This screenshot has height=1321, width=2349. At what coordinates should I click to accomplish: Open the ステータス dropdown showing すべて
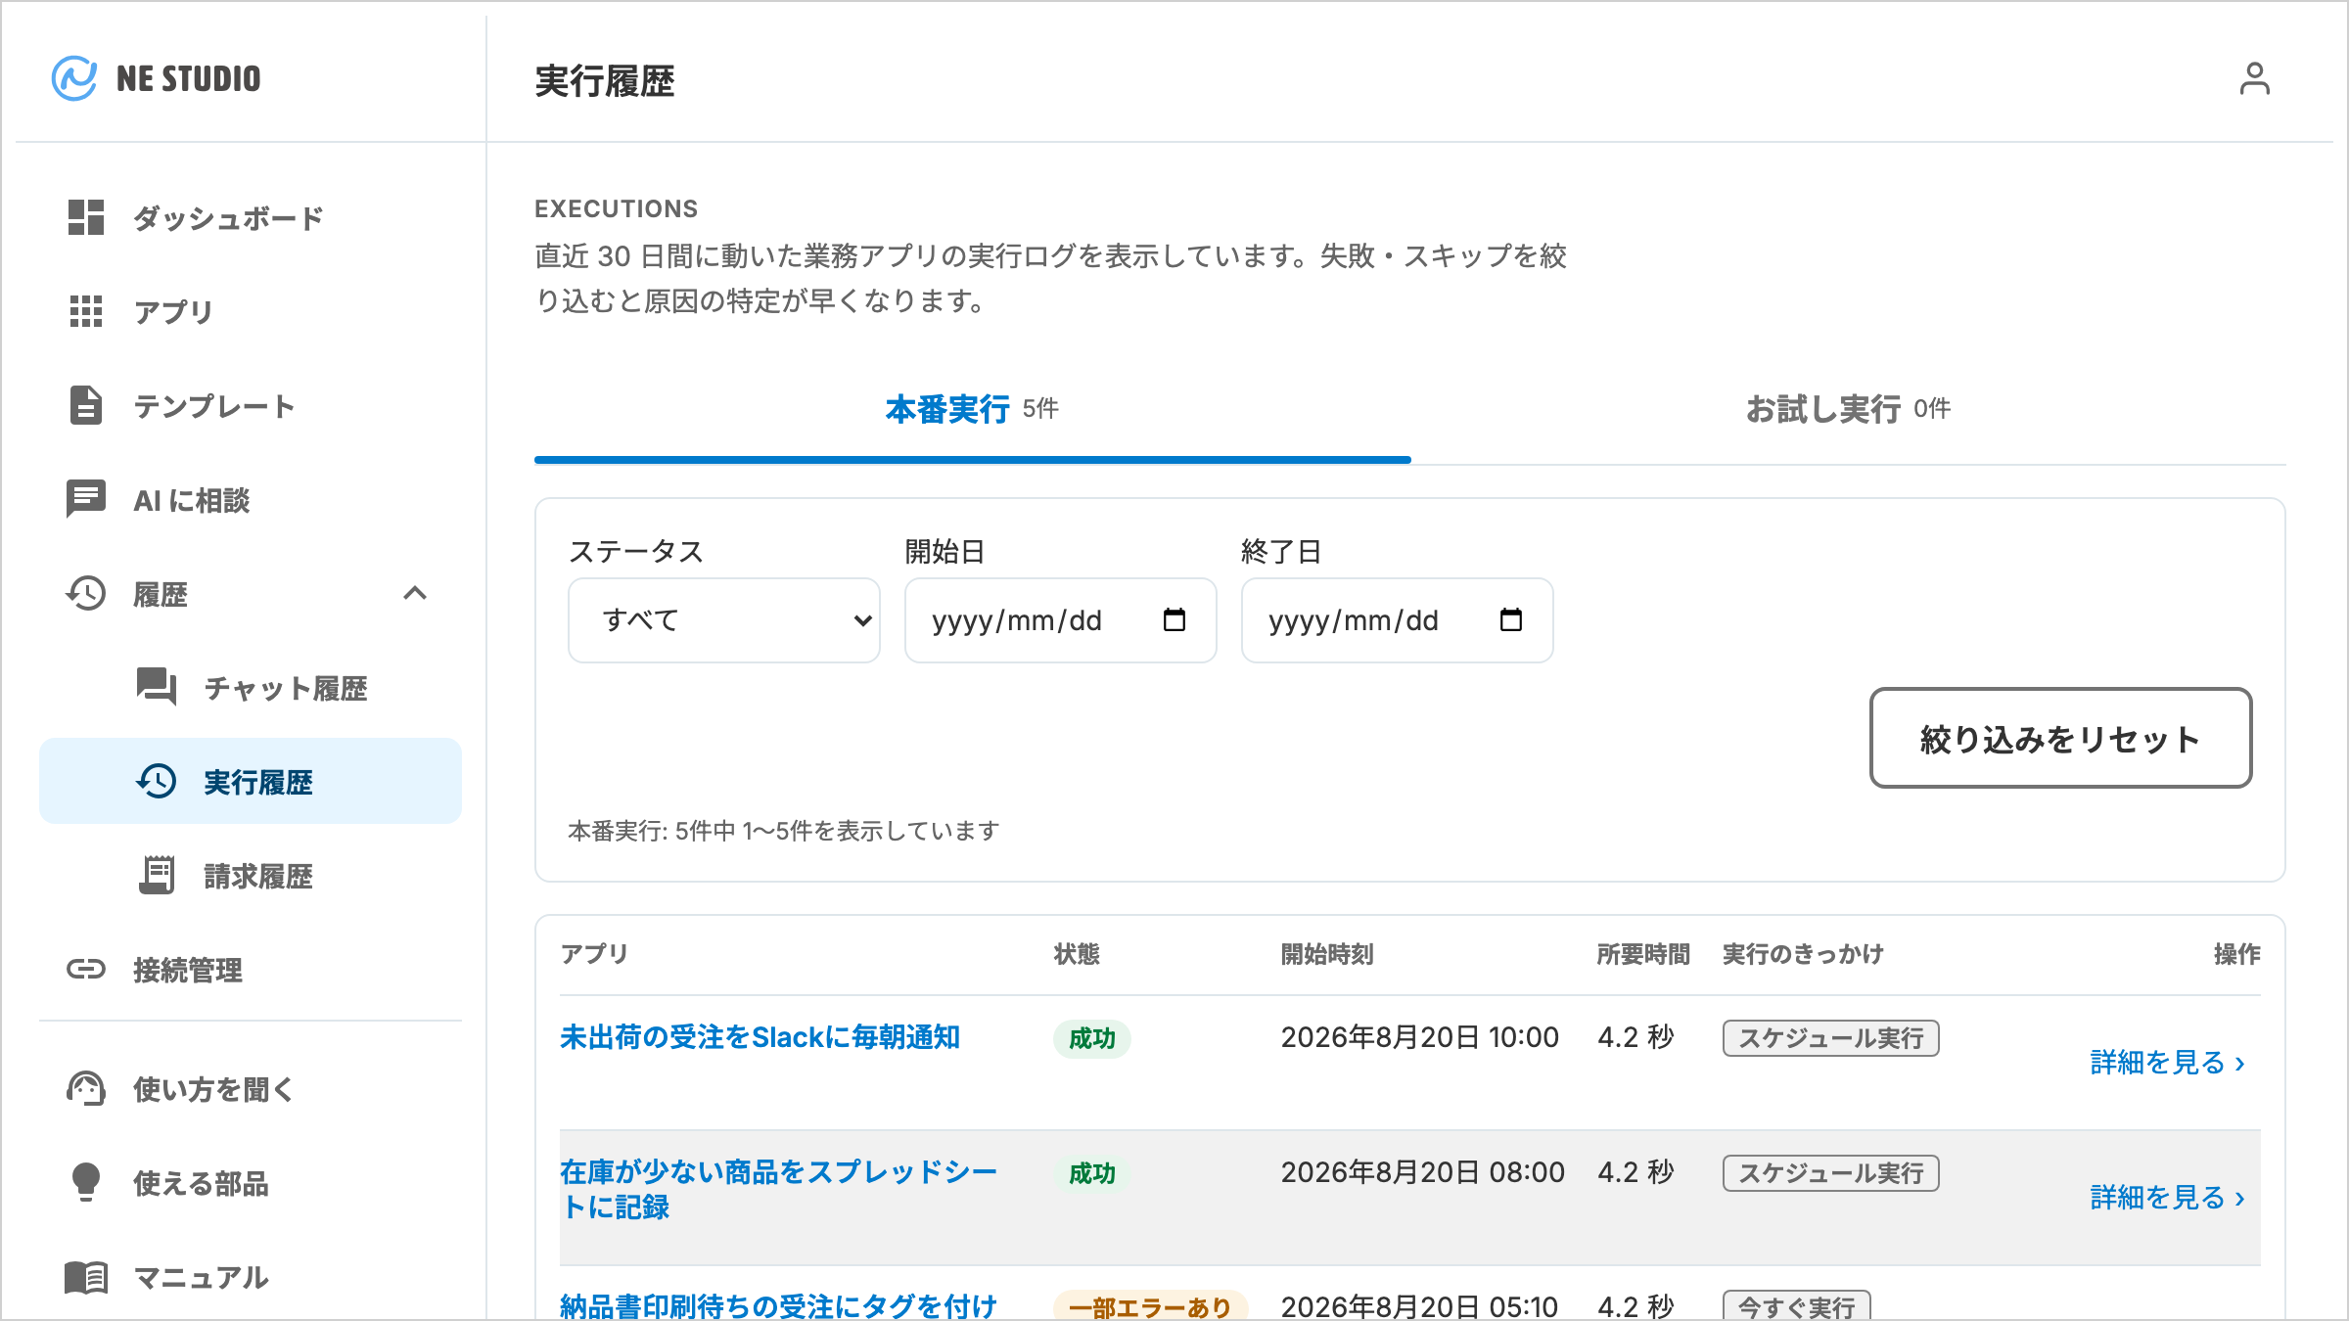(x=724, y=620)
